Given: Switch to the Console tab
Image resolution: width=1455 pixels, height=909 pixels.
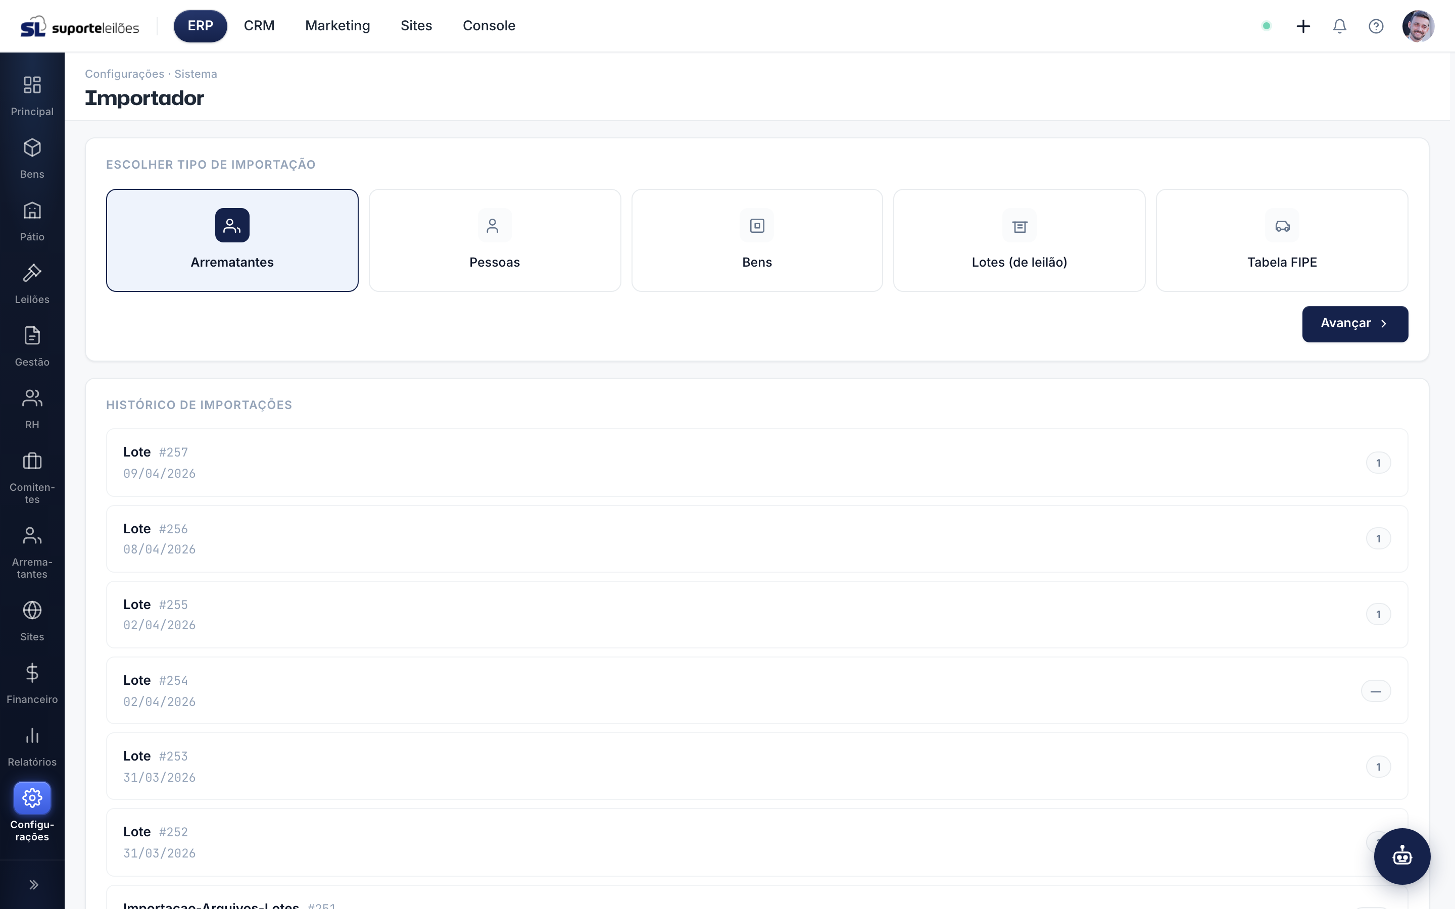Looking at the screenshot, I should click(x=489, y=26).
